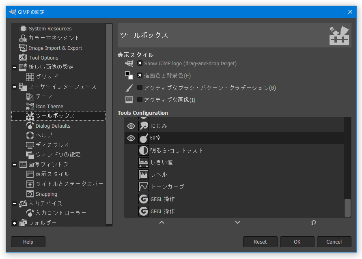This screenshot has height=259, width=362.
Task: Click the settings tree vertical scrollbar
Action: pos(109,124)
